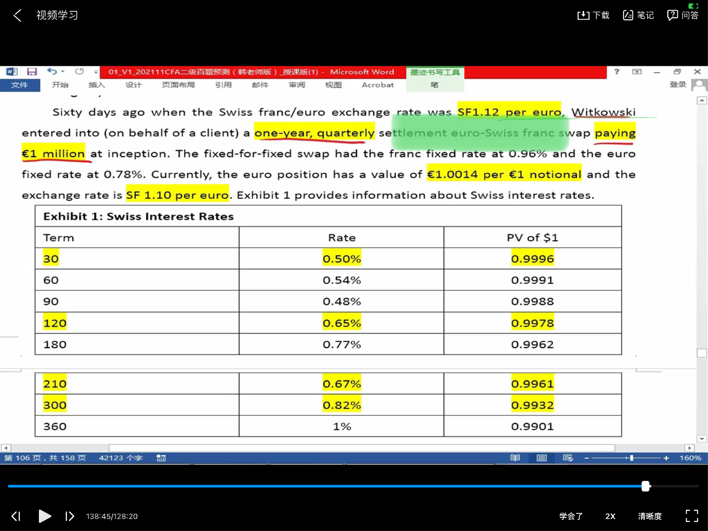This screenshot has width=708, height=531.
Task: Click the Word save icon
Action: click(32, 72)
